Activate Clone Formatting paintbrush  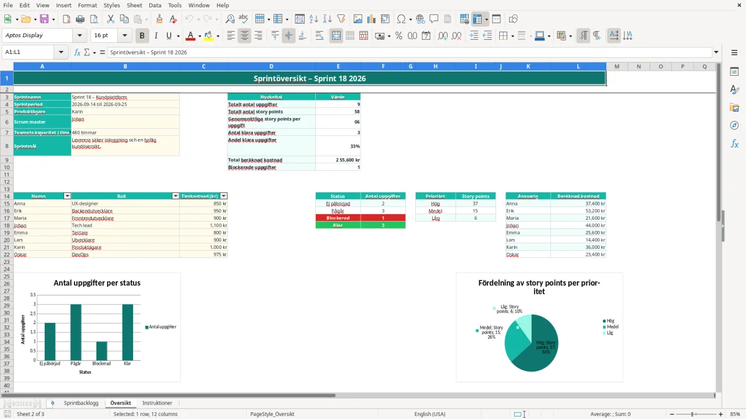coord(159,19)
